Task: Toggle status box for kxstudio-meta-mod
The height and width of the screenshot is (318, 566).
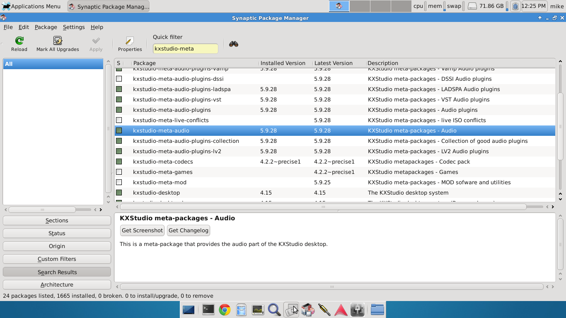Action: tap(119, 182)
